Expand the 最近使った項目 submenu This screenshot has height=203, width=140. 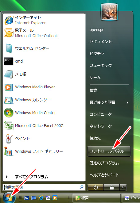(109, 102)
